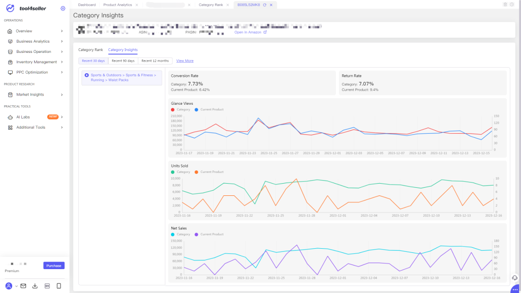Open the mail messages icon
521x293 pixels.
[23, 286]
